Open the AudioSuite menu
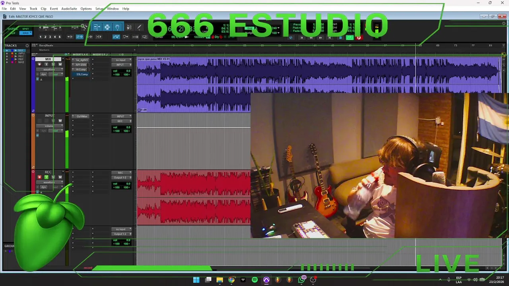Viewport: 509px width, 286px height. (x=69, y=9)
